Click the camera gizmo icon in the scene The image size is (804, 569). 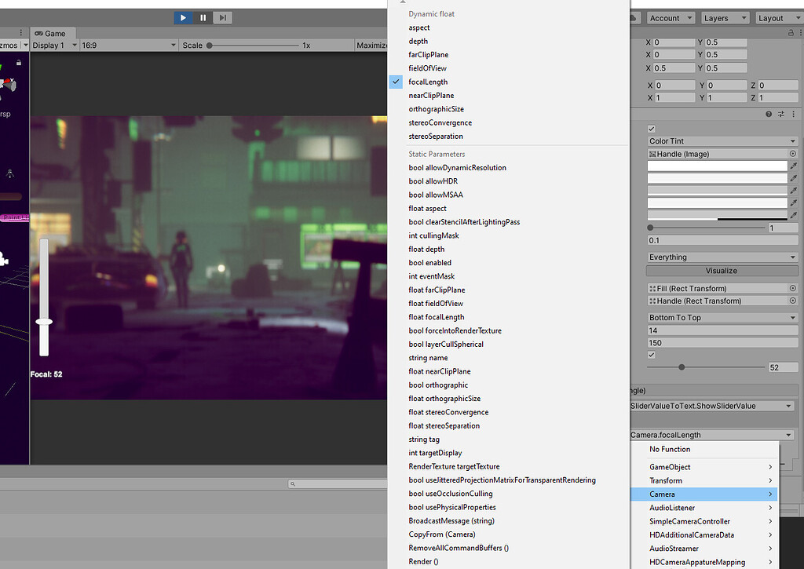click(x=4, y=259)
